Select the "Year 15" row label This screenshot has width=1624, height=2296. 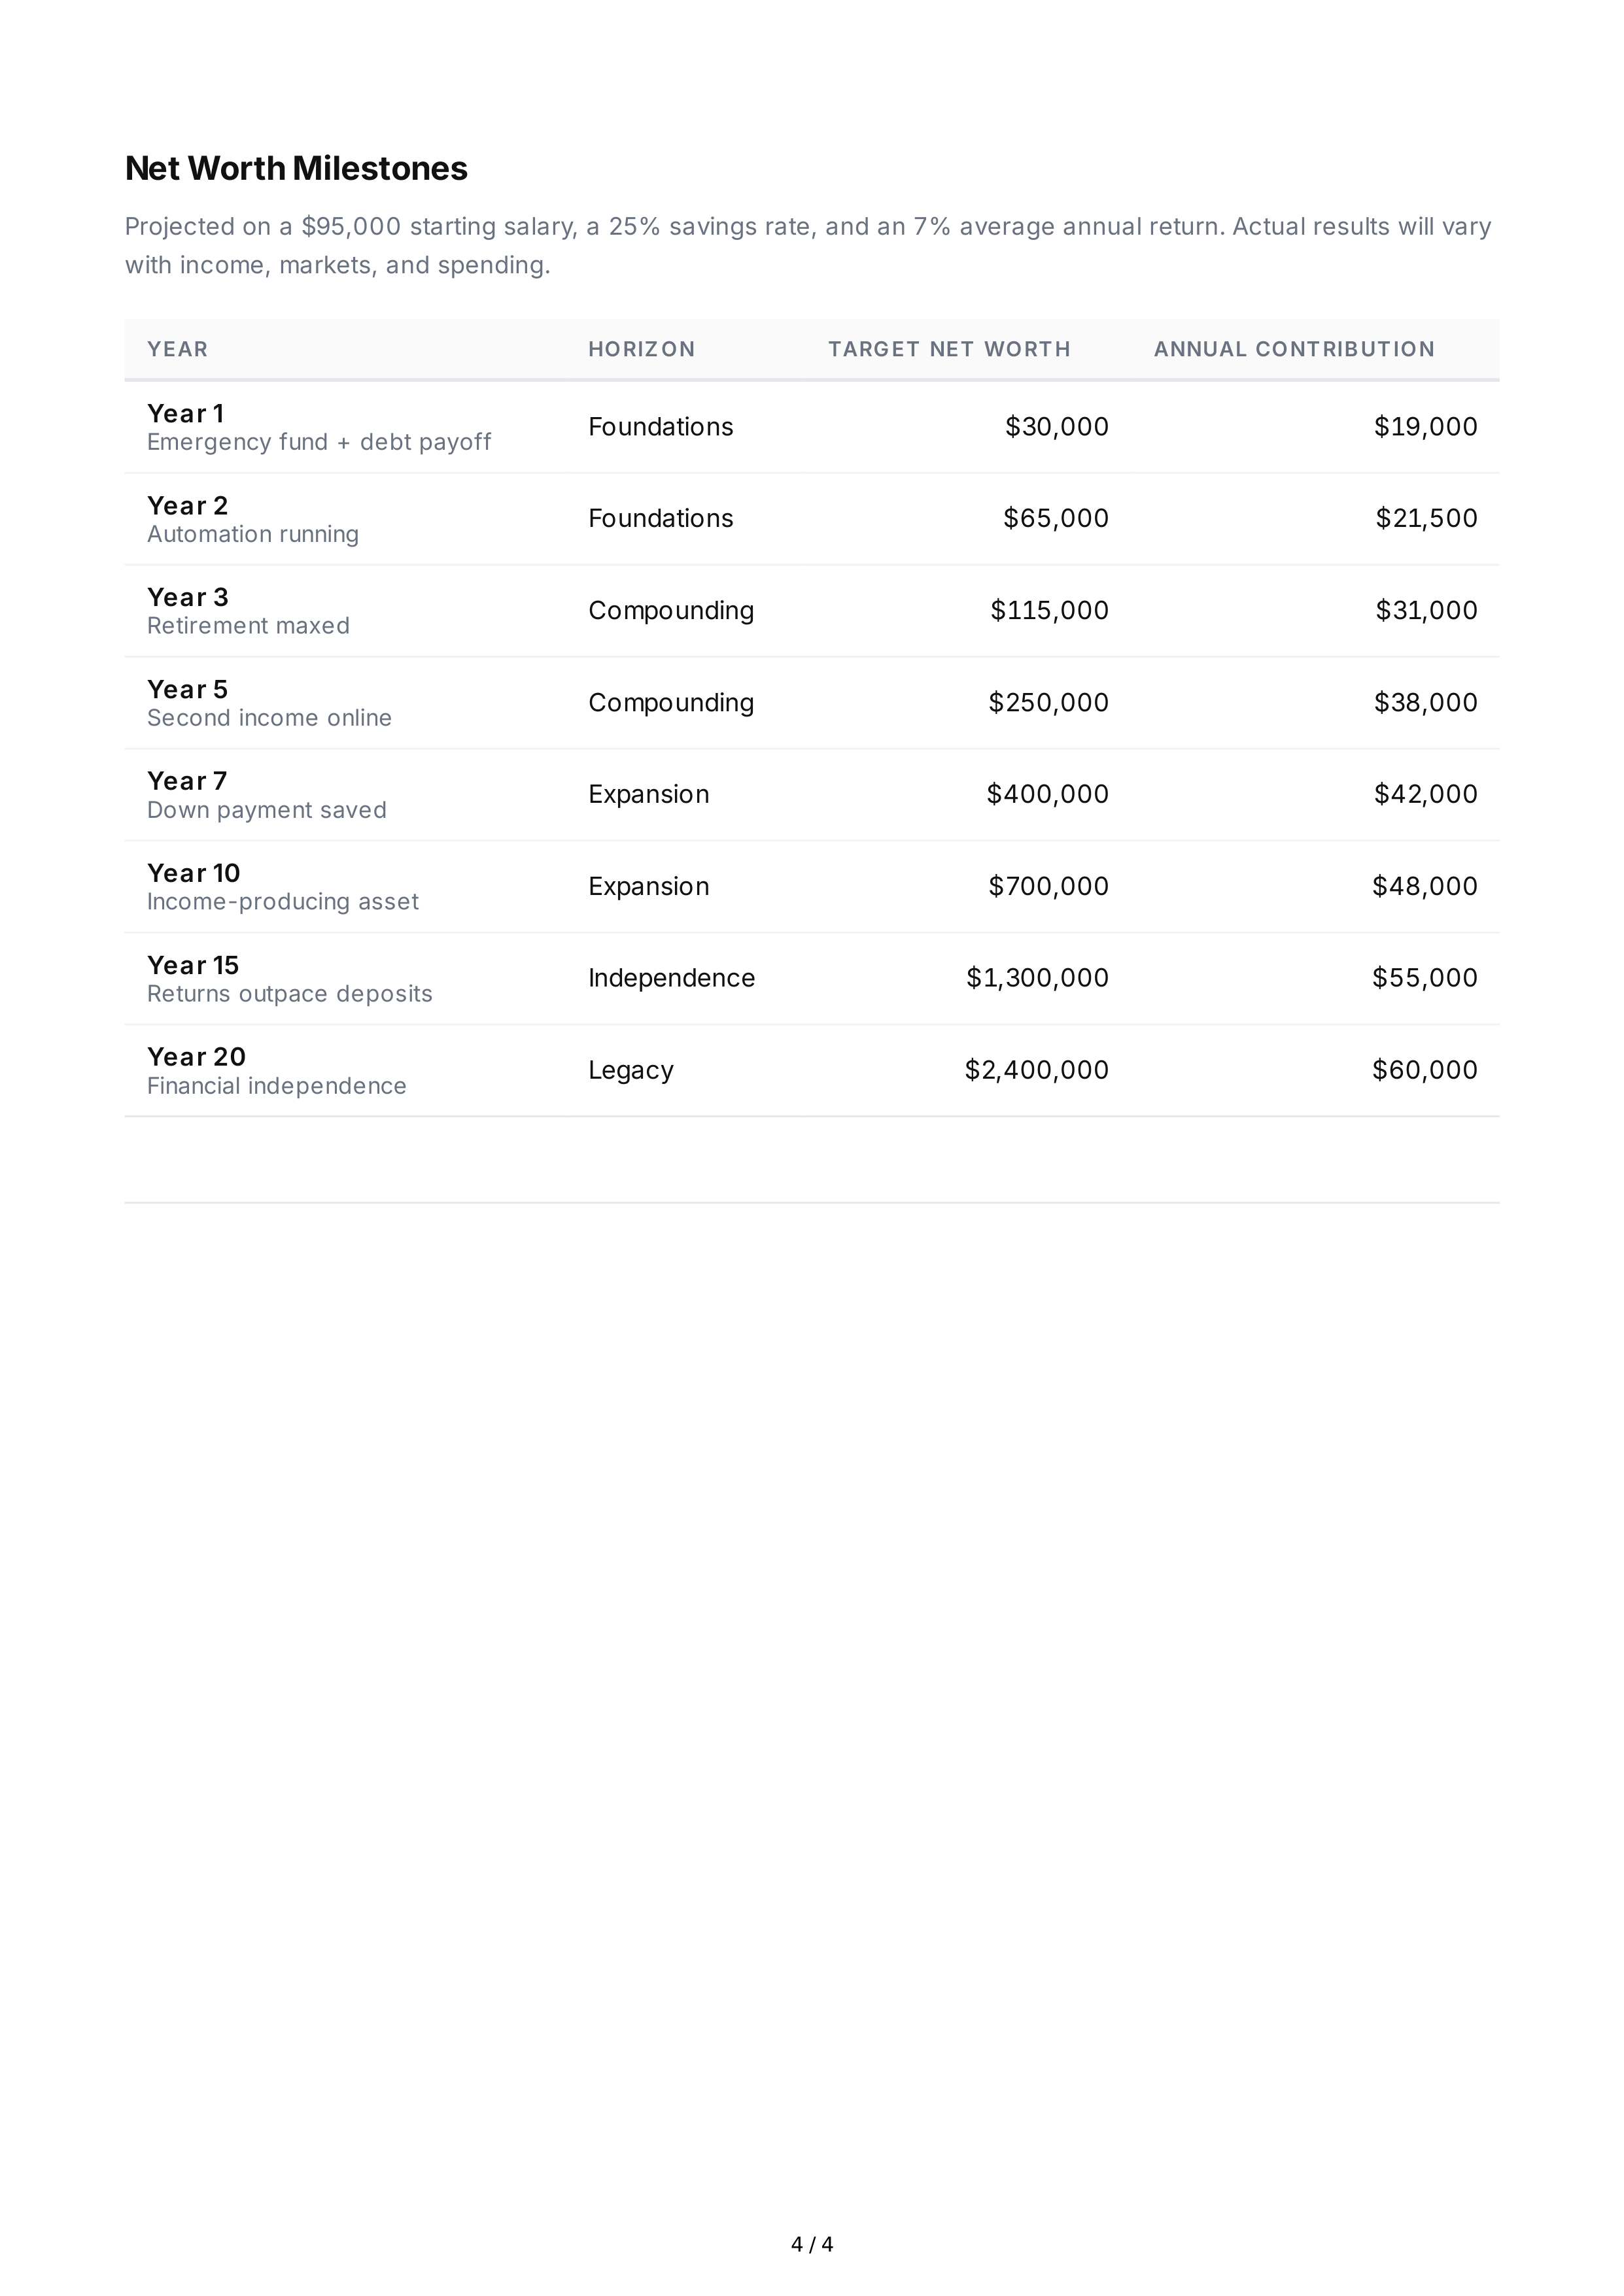click(x=193, y=965)
